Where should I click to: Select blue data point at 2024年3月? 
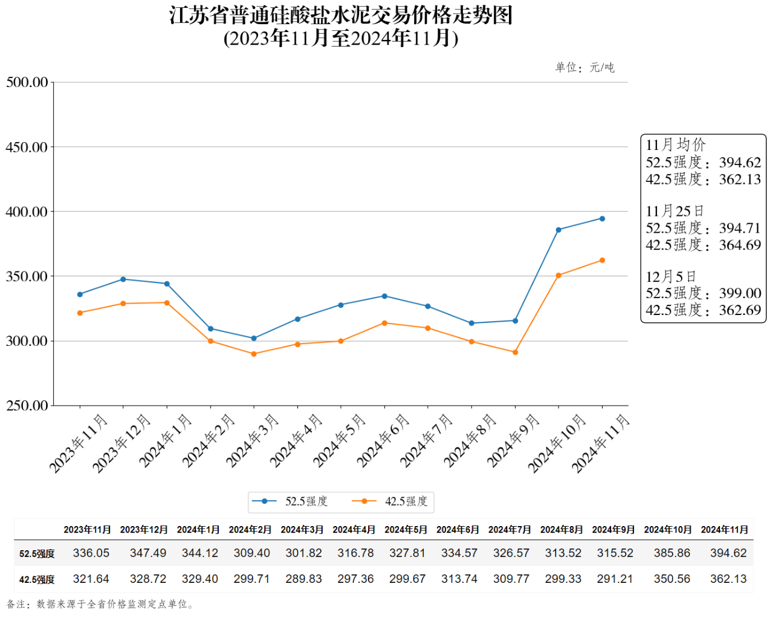pyautogui.click(x=254, y=339)
